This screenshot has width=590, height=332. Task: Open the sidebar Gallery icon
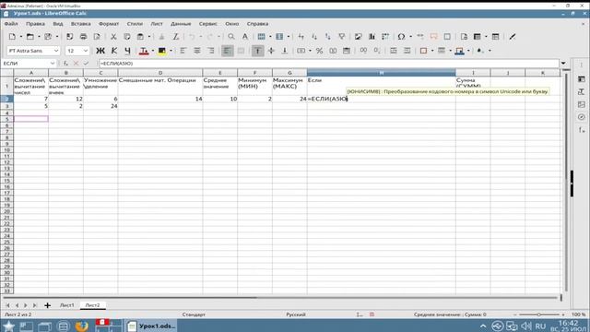(582, 104)
